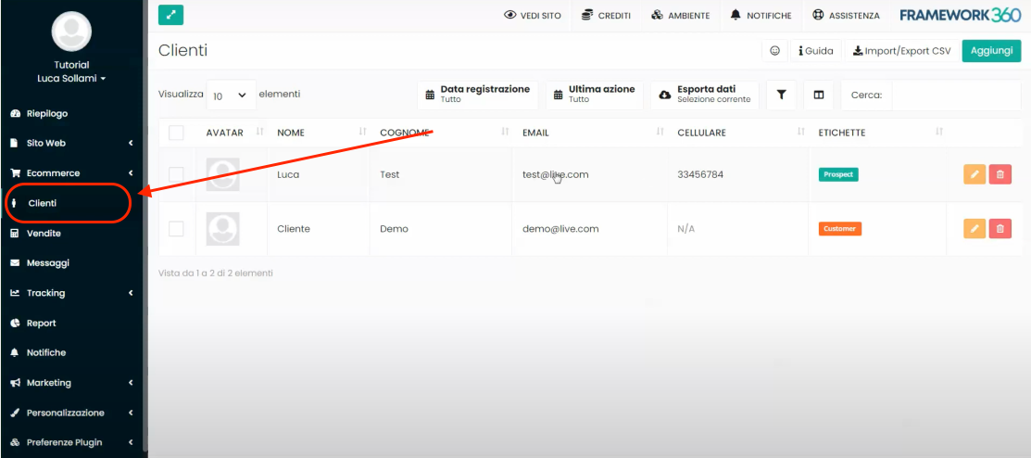The height and width of the screenshot is (458, 1031).
Task: Edit Luca Test with pencil icon
Action: coord(974,174)
